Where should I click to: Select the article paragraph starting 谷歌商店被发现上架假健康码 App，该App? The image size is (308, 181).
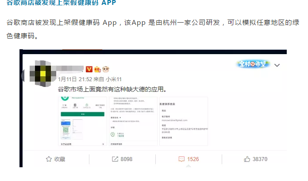(x=153, y=29)
